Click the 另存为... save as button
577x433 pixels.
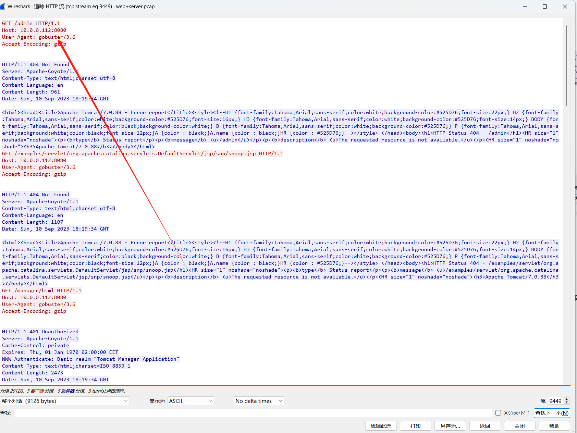point(450,426)
